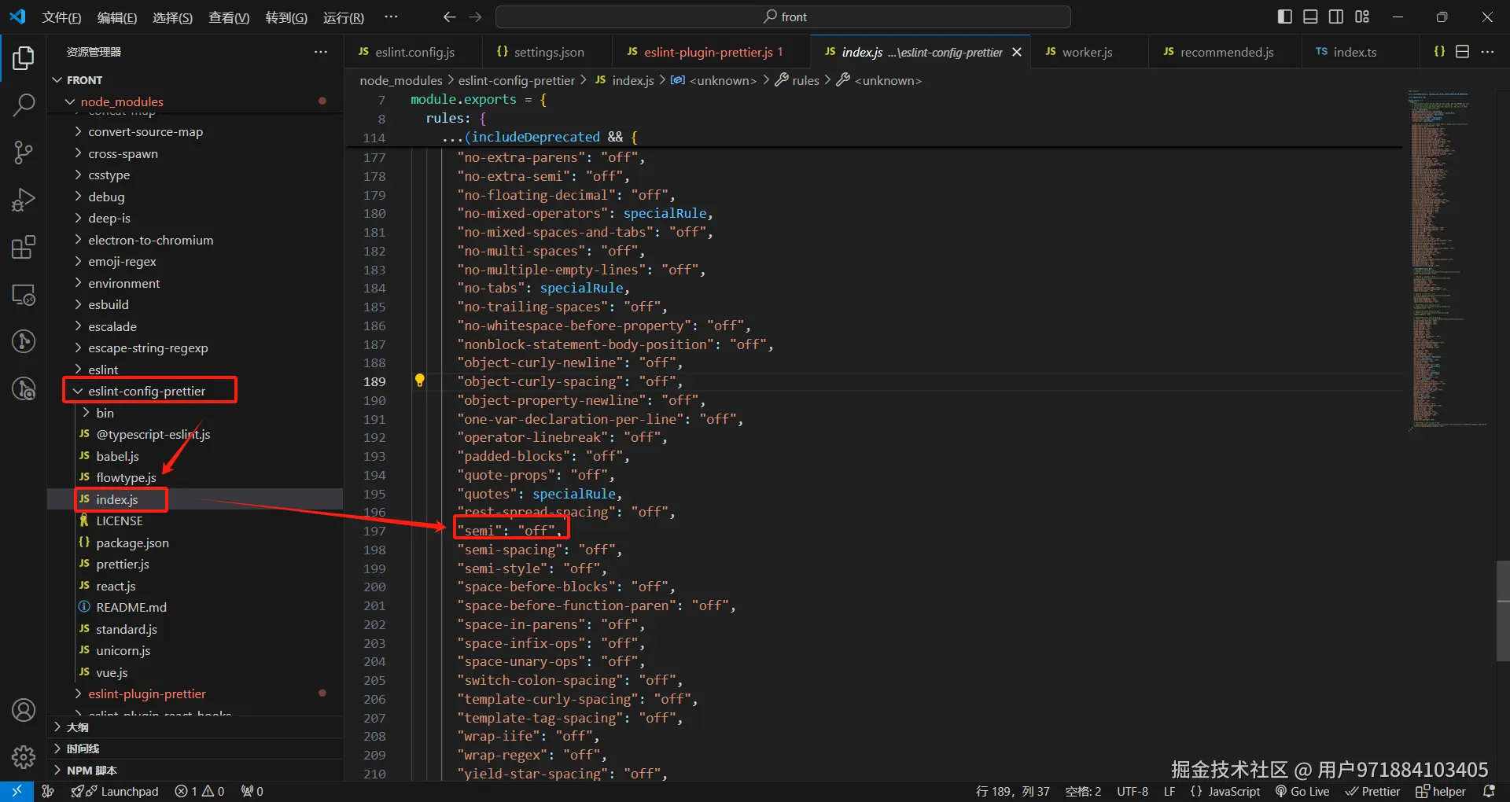Open the Explorer view in activity bar
This screenshot has height=802, width=1510.
(24, 58)
